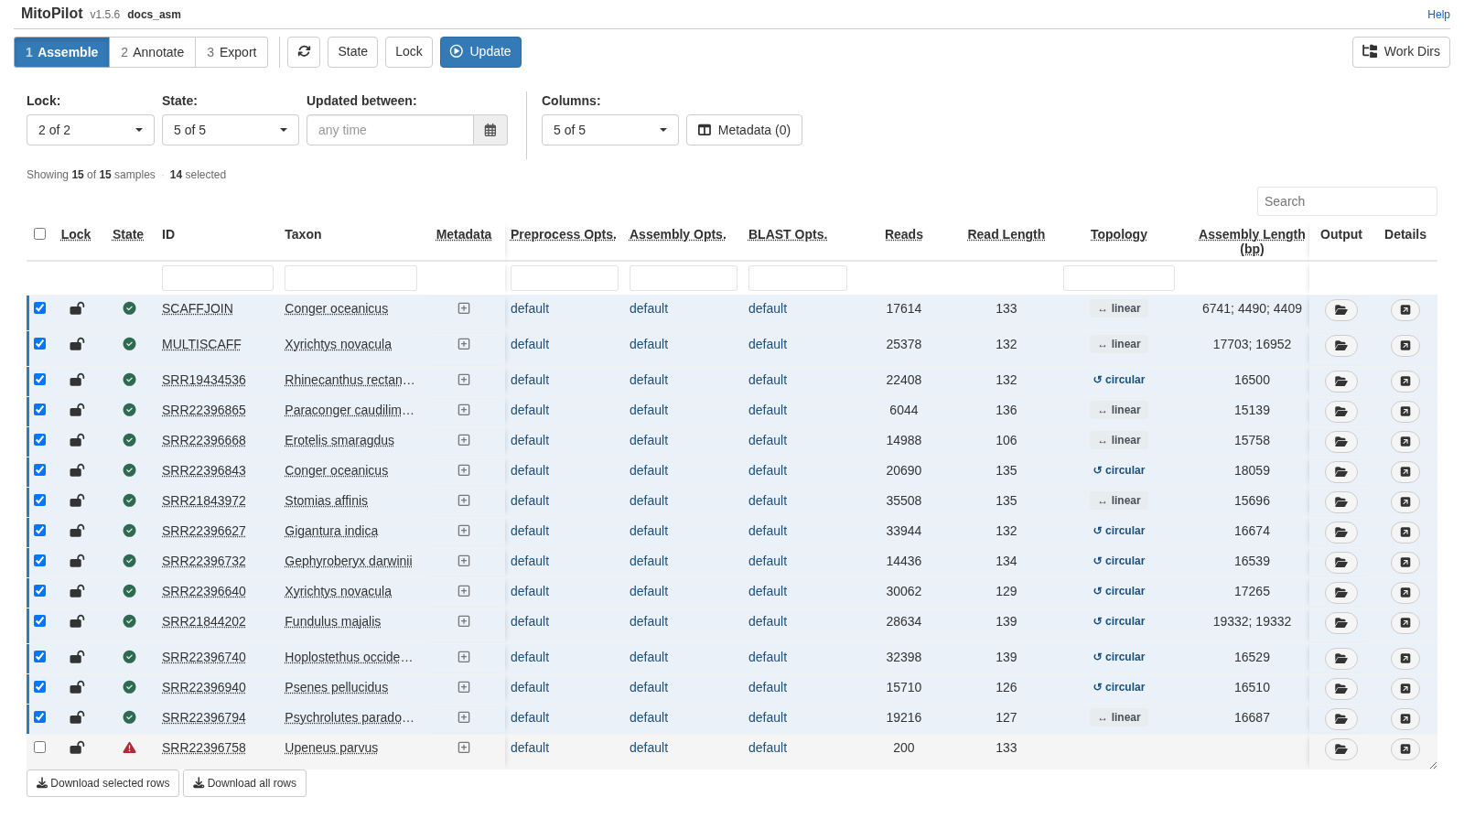
Task: Sort table by Reads column
Action: point(904,234)
